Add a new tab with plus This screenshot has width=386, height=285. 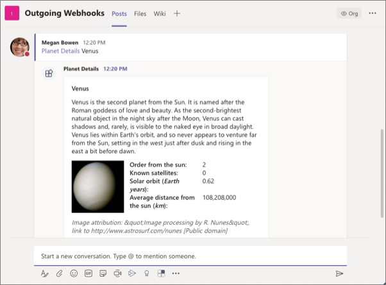point(177,13)
